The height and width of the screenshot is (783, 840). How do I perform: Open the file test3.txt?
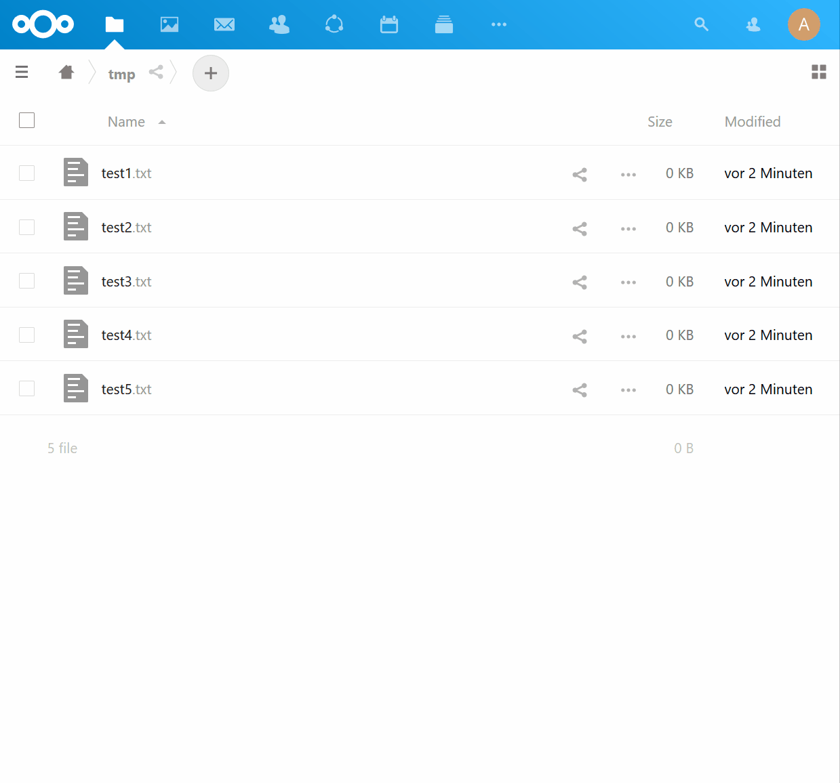tap(127, 282)
